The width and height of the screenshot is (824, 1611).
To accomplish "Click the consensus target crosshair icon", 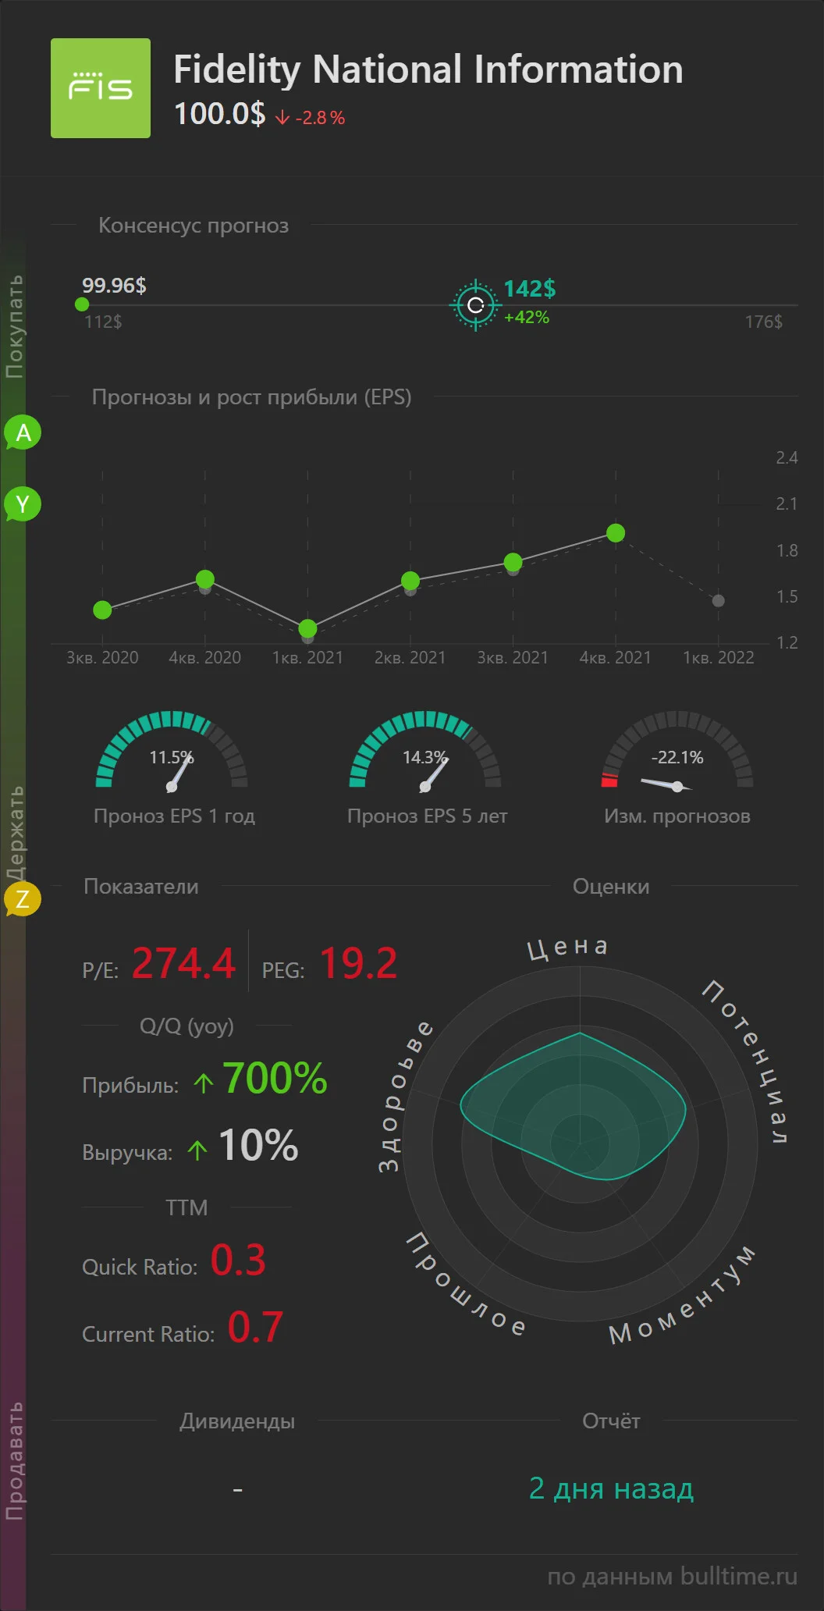I will tap(475, 305).
